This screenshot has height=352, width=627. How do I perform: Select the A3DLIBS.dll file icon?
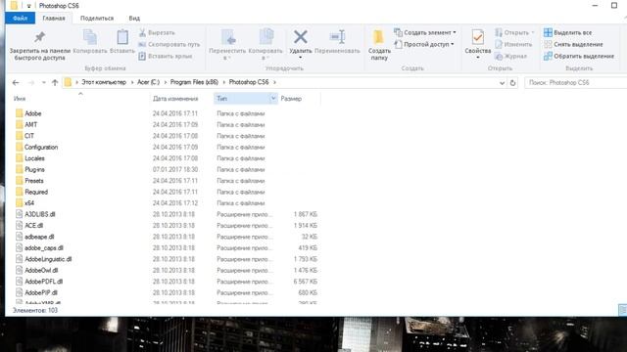[x=19, y=214]
